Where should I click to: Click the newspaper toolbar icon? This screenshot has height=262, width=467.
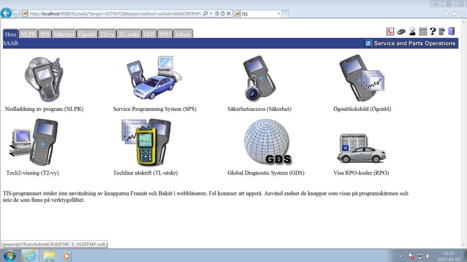[422, 31]
